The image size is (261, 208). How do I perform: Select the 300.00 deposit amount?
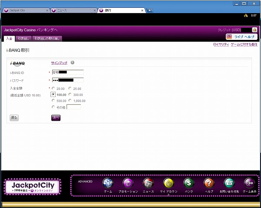[x=70, y=94]
